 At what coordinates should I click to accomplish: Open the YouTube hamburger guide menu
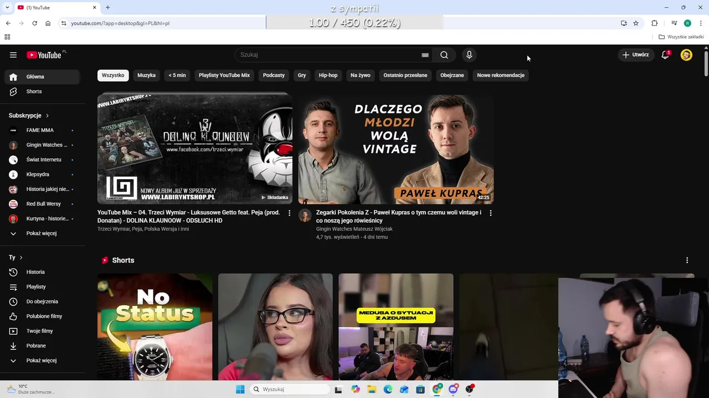coord(13,55)
